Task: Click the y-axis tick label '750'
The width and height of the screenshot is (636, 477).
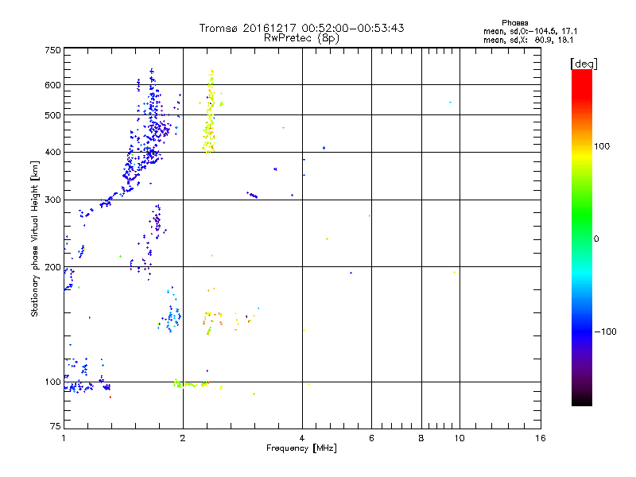Action: click(x=52, y=50)
